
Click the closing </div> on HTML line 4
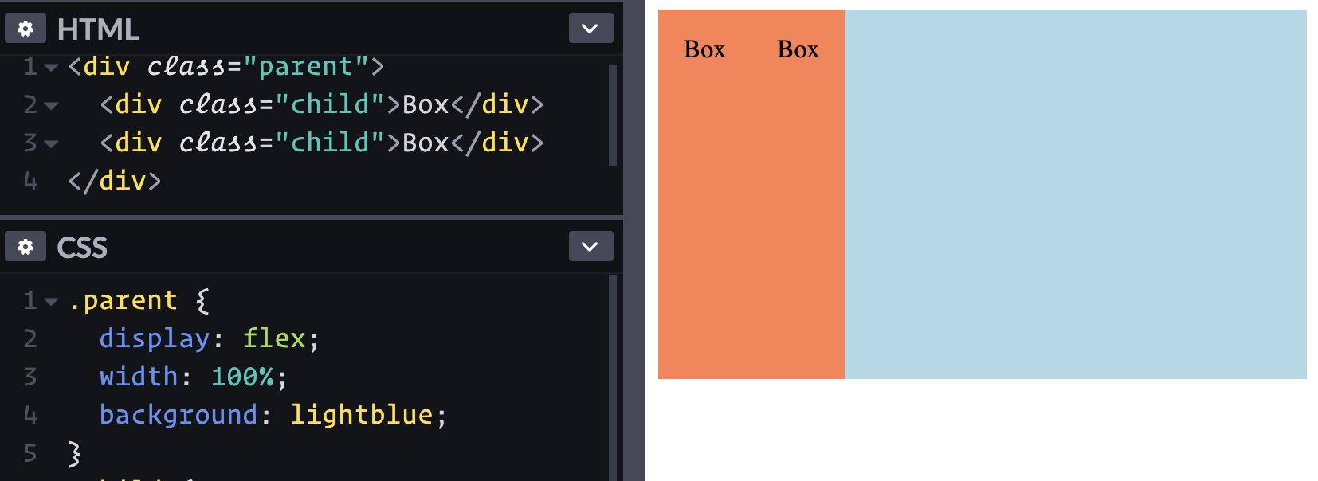pyautogui.click(x=115, y=181)
